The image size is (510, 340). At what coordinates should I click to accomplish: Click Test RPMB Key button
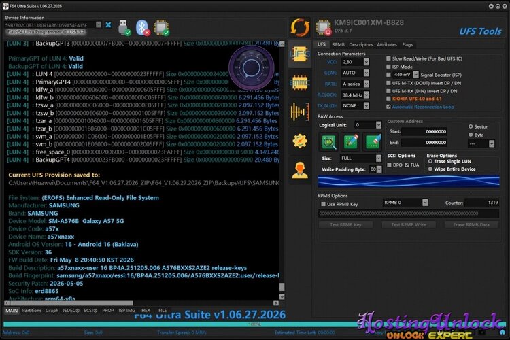(x=345, y=225)
